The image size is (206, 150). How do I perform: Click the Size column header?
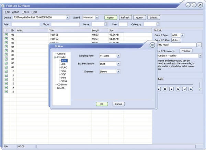[116, 30]
